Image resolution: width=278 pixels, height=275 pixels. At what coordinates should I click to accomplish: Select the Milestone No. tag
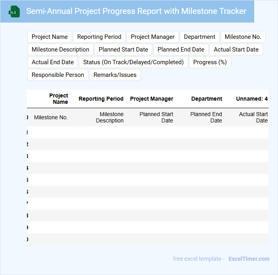click(x=243, y=37)
